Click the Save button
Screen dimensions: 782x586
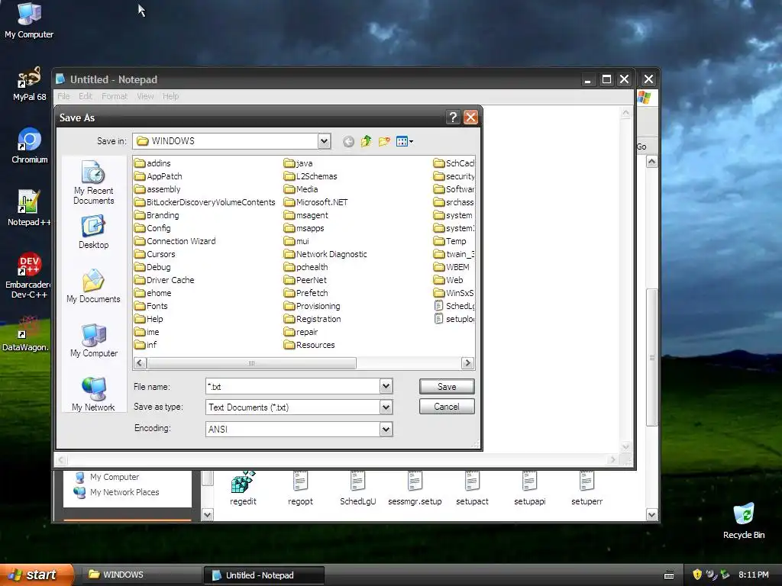click(x=447, y=387)
